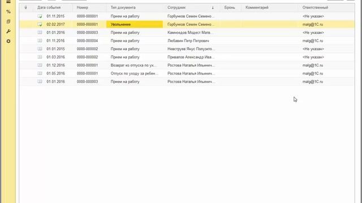Select Прием на работу in the Любавин row
Image resolution: width=362 pixels, height=203 pixels.
tap(125, 41)
